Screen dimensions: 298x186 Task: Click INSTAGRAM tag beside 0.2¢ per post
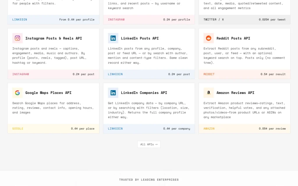pos(21,74)
